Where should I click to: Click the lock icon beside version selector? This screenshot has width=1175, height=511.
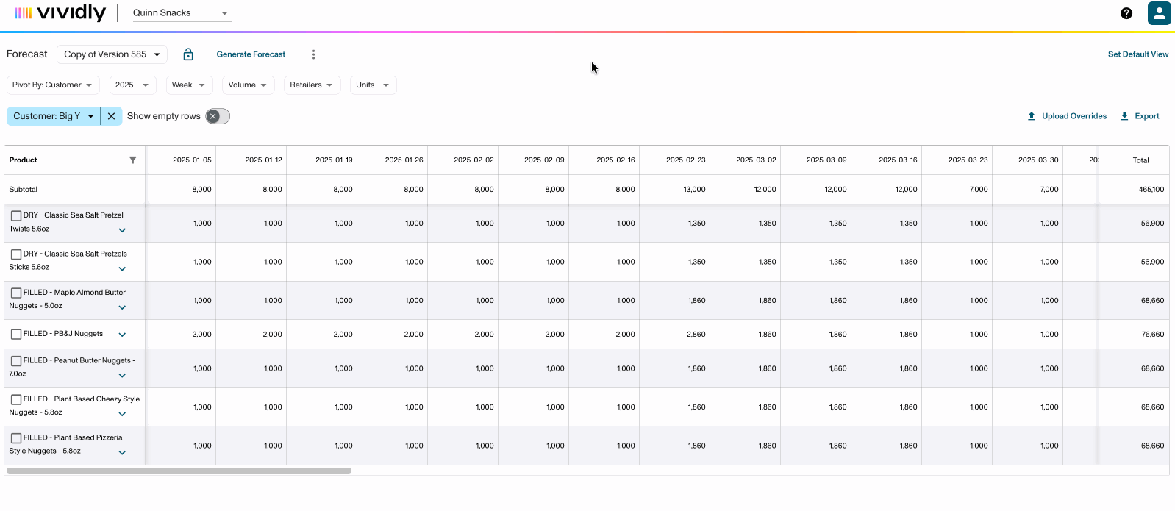point(188,54)
